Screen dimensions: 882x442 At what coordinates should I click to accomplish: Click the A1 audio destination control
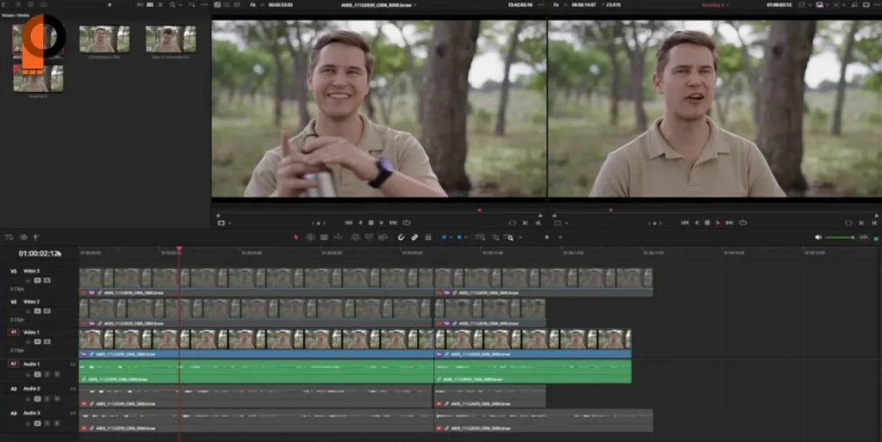tap(13, 364)
